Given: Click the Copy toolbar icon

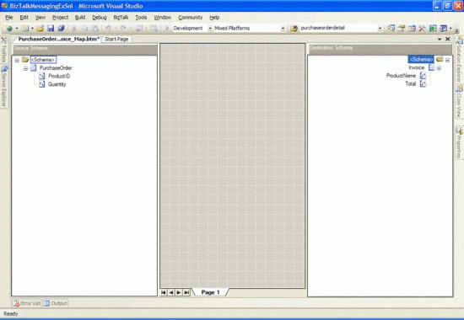Looking at the screenshot, I should tap(84, 28).
